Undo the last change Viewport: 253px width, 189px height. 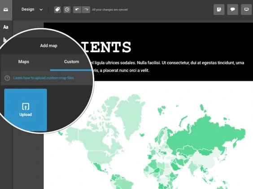(77, 10)
